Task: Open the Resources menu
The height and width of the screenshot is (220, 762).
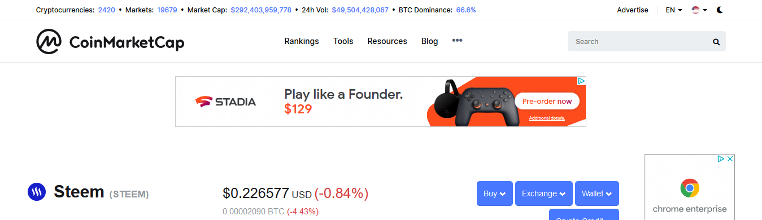Action: (387, 41)
